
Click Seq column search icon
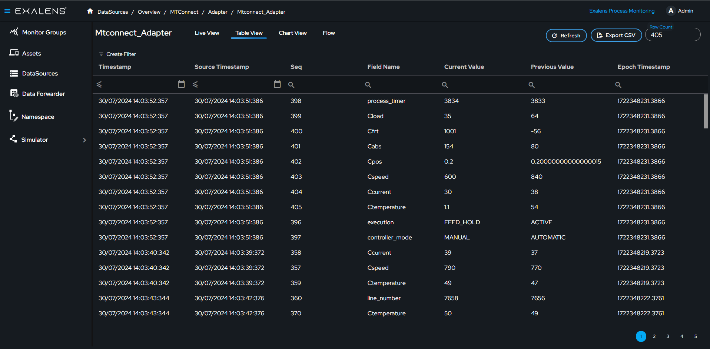pyautogui.click(x=291, y=85)
